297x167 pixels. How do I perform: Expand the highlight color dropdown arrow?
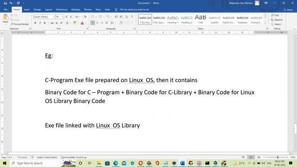[x=78, y=23]
